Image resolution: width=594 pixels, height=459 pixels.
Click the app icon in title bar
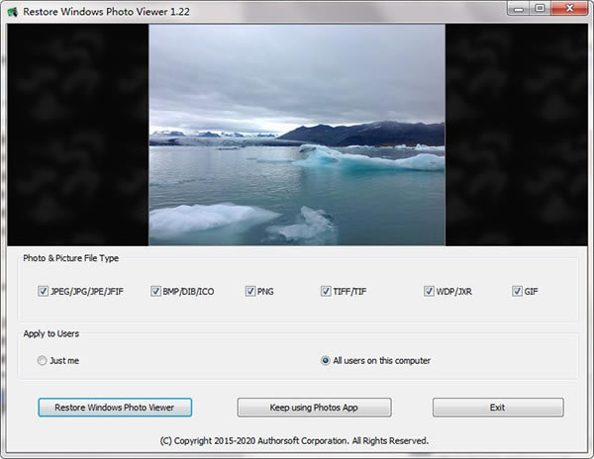click(13, 12)
